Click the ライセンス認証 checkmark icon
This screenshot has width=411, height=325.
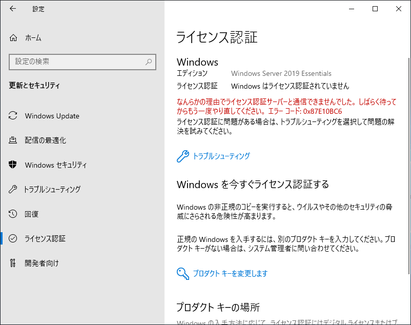pos(13,238)
